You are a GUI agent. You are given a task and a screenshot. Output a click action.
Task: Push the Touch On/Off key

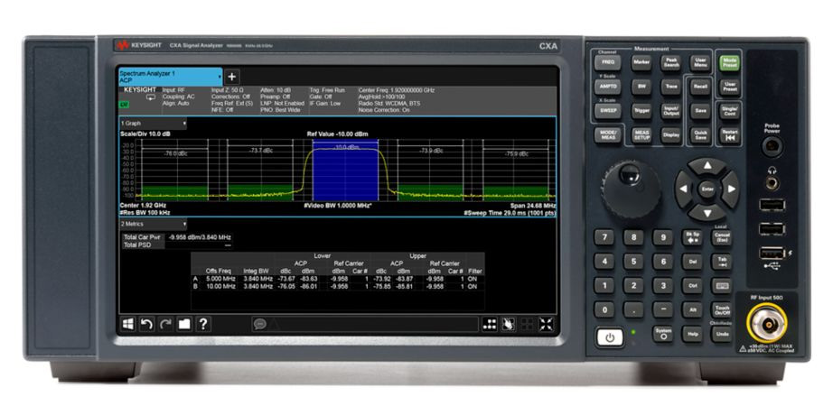pos(722,310)
